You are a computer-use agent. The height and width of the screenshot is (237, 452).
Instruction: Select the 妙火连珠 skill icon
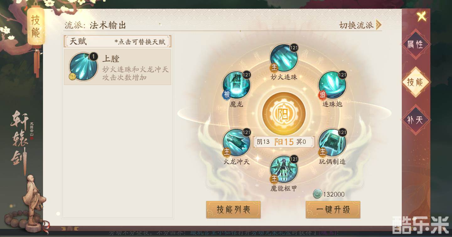click(x=284, y=58)
